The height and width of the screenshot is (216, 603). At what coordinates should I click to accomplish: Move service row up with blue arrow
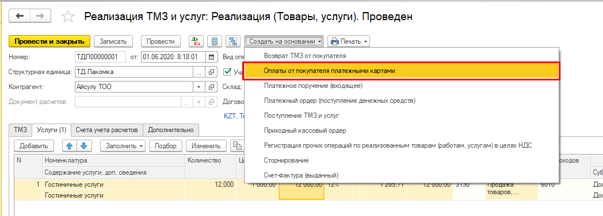tap(70, 146)
